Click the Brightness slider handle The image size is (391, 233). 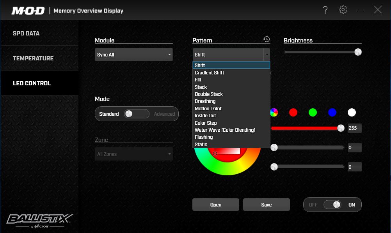[x=358, y=52]
